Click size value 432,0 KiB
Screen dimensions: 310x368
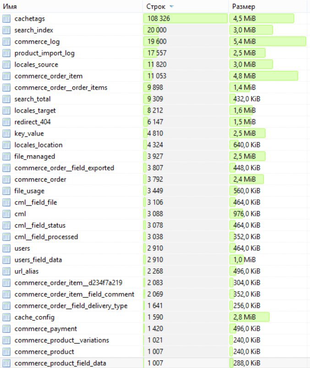[x=247, y=99]
